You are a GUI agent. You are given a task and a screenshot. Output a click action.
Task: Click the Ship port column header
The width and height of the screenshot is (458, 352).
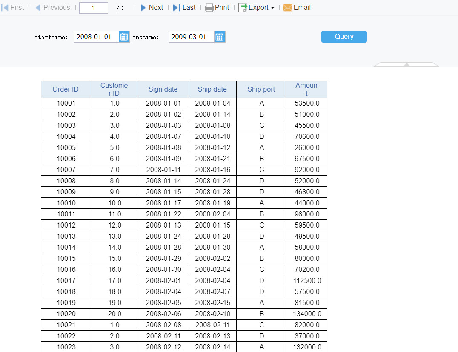click(x=261, y=89)
